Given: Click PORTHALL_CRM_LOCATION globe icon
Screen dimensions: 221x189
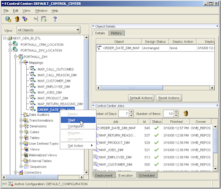Looking at the screenshot, I should point(15,44).
